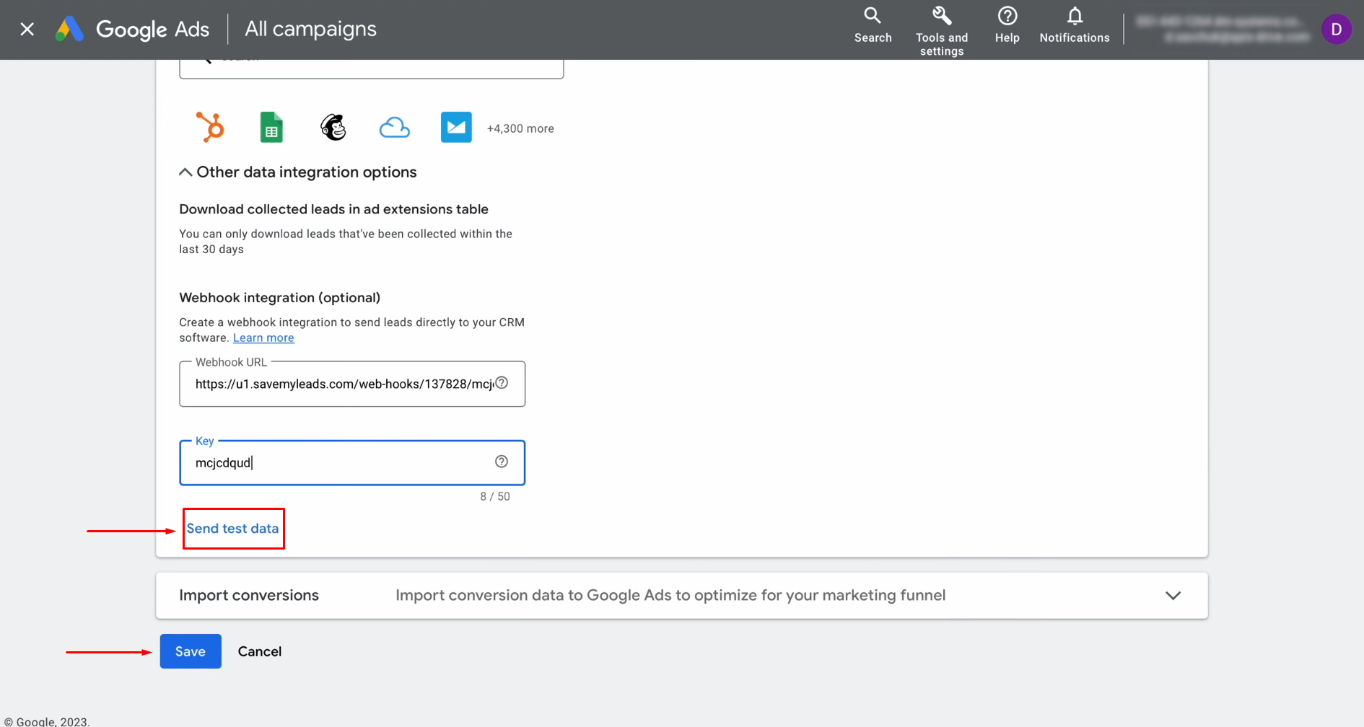Select the HubSpot integration icon
The width and height of the screenshot is (1364, 727).
tap(210, 127)
